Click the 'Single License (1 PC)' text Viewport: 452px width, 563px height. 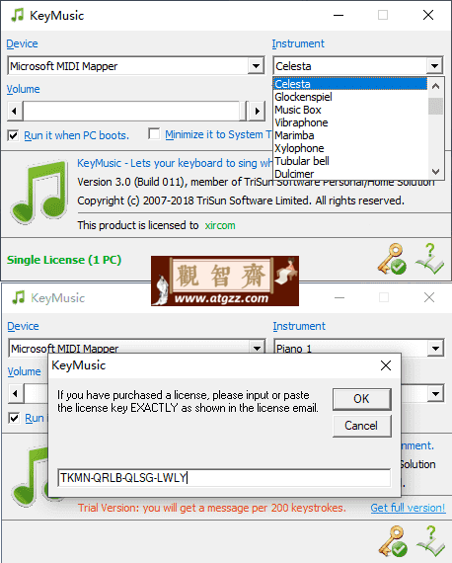(x=64, y=260)
